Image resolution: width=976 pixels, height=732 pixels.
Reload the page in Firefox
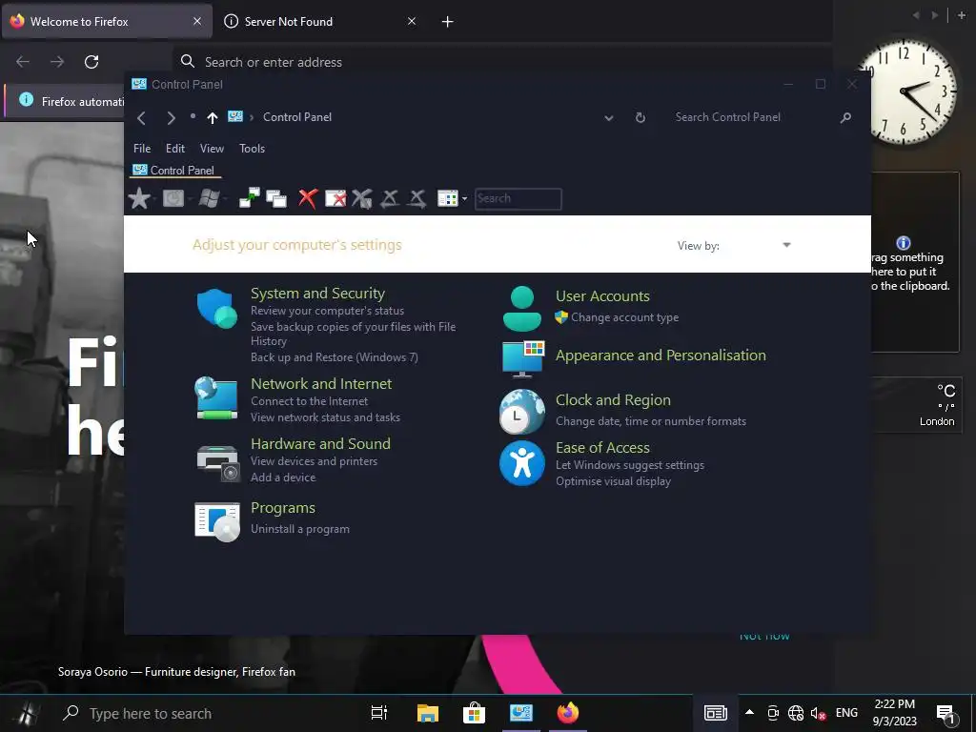click(91, 62)
